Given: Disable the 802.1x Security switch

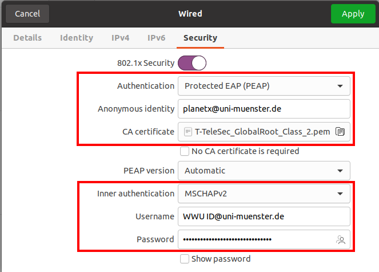Looking at the screenshot, I should (x=192, y=62).
